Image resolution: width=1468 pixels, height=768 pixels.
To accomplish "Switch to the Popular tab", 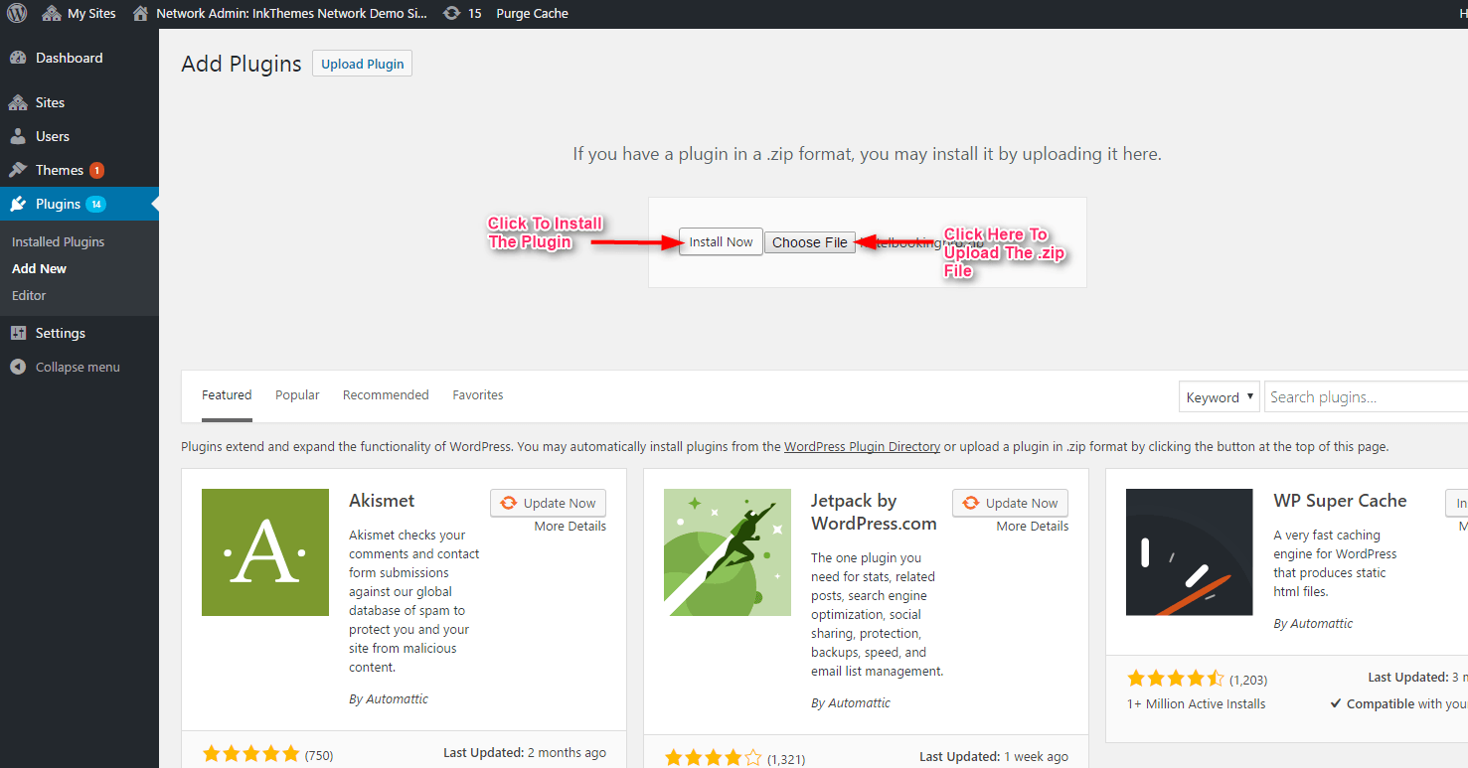I will pos(297,394).
